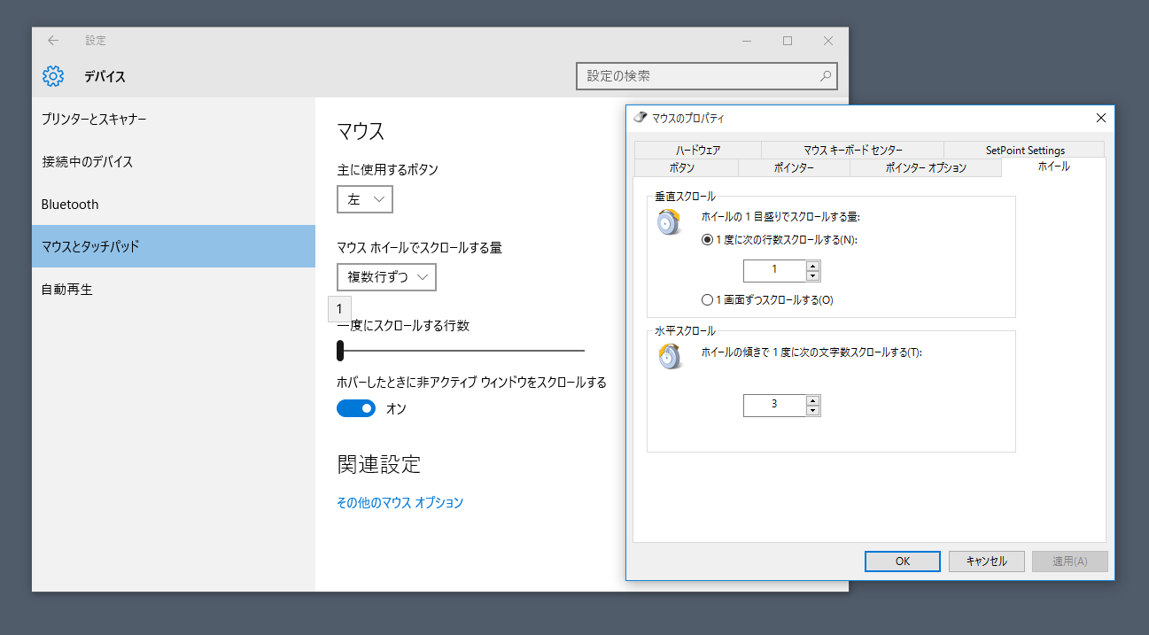The width and height of the screenshot is (1149, 635).
Task: Click the Settings gear icon beside デバイス
Action: [53, 76]
